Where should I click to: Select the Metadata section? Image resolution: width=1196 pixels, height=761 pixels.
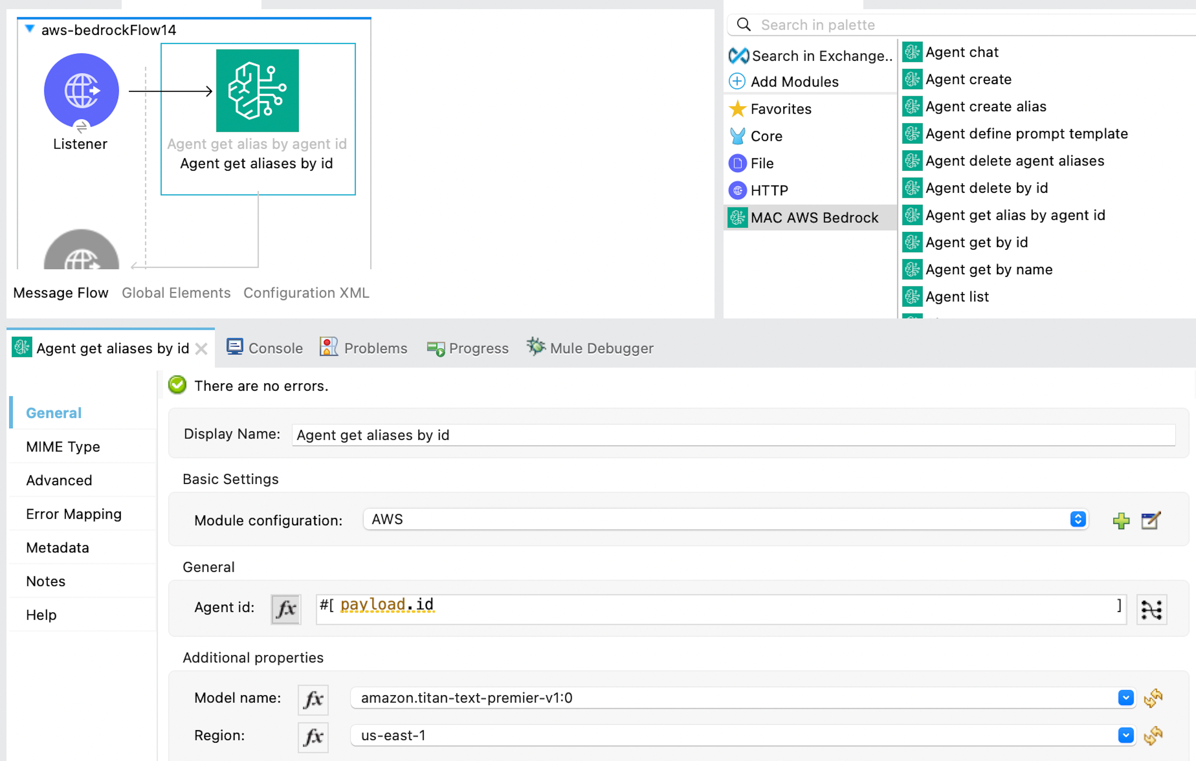pyautogui.click(x=58, y=547)
